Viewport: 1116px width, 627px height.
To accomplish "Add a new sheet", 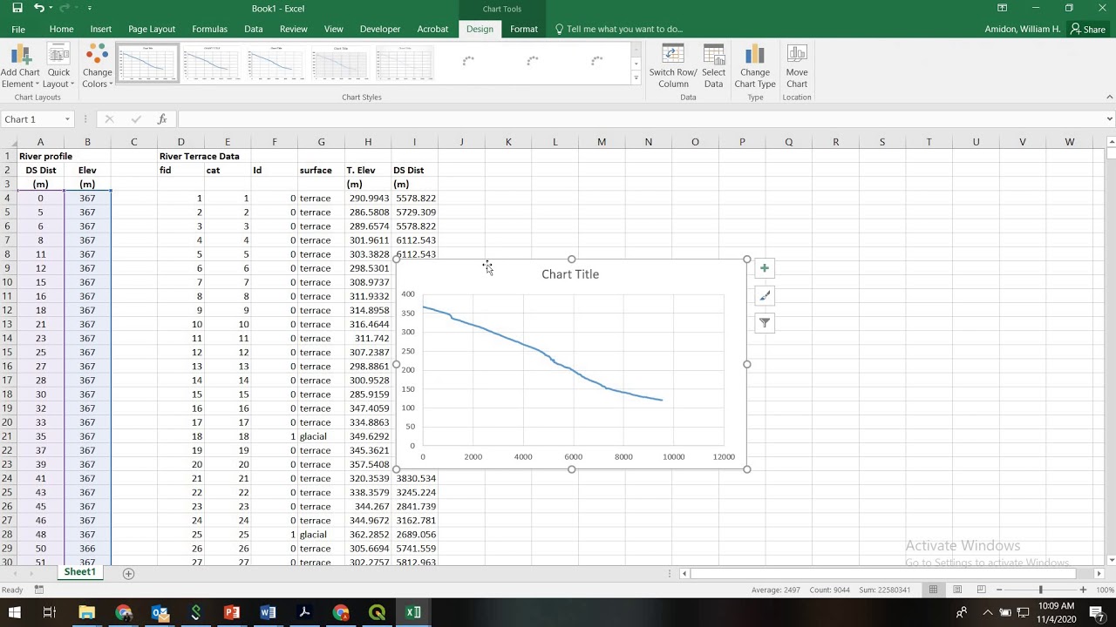I will tap(128, 573).
